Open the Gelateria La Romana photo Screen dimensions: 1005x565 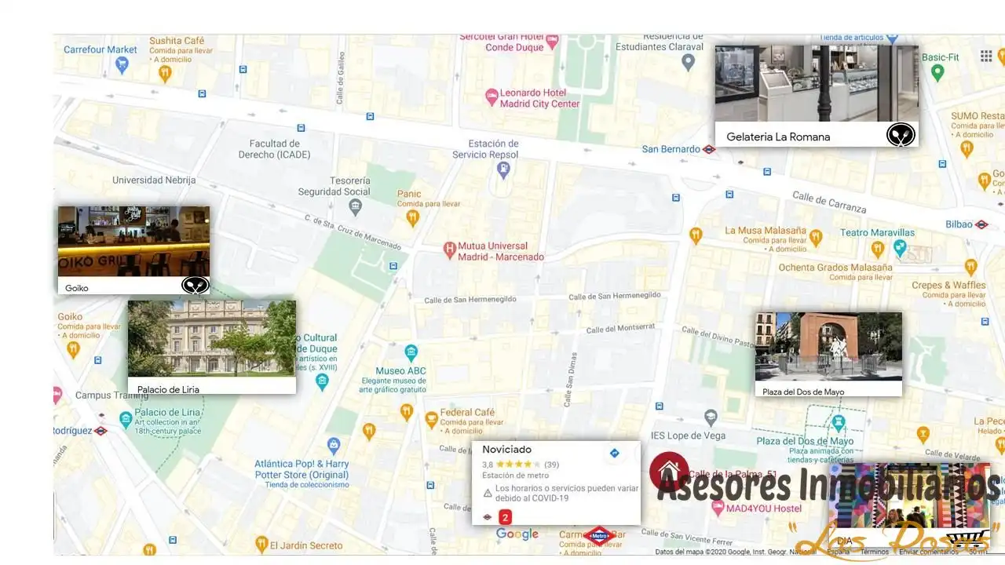(x=817, y=84)
